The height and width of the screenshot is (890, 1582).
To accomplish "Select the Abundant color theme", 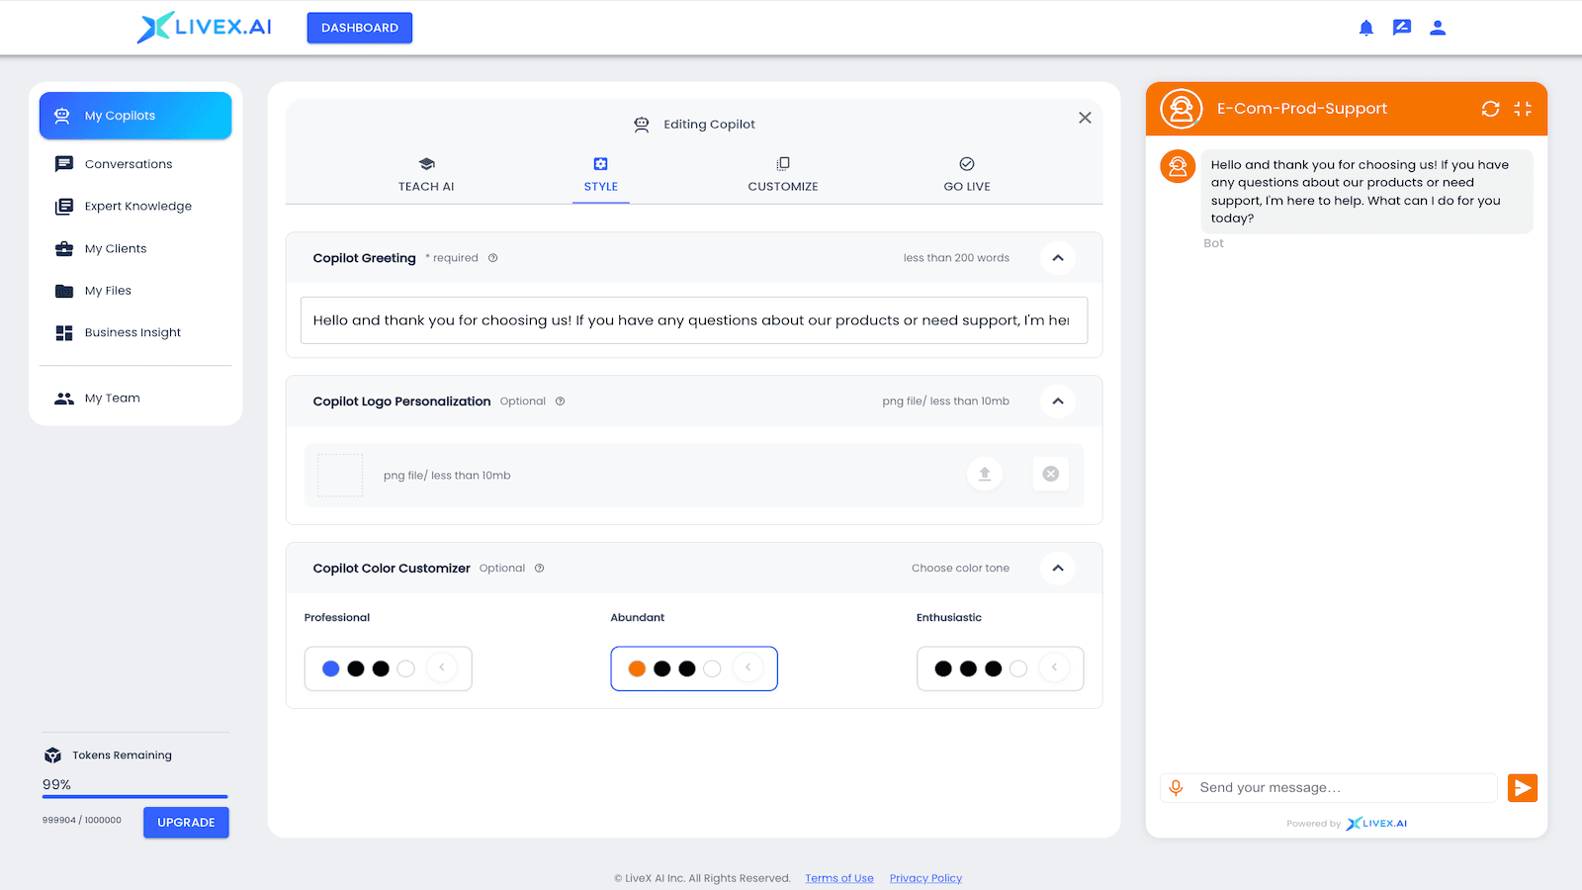I will (693, 668).
